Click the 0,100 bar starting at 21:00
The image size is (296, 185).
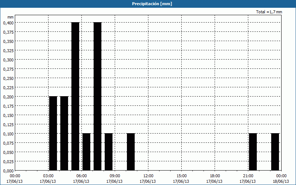pyautogui.click(x=253, y=152)
